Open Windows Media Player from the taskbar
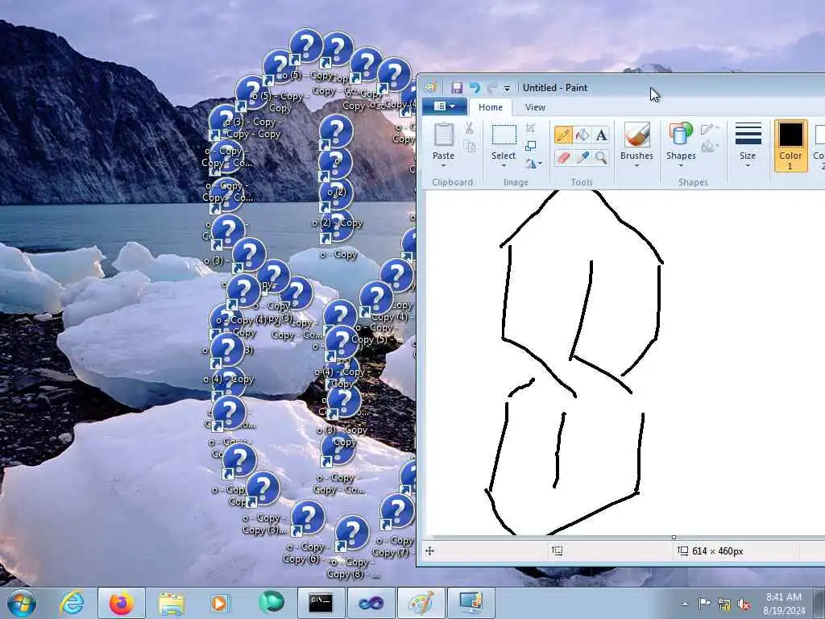This screenshot has height=619, width=825. click(219, 603)
